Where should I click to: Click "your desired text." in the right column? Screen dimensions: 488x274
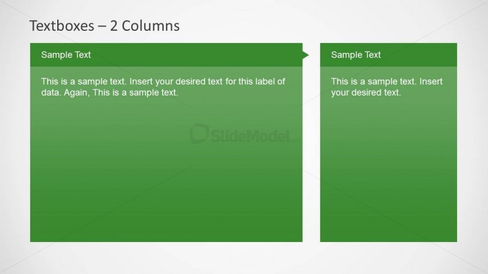[x=366, y=93]
